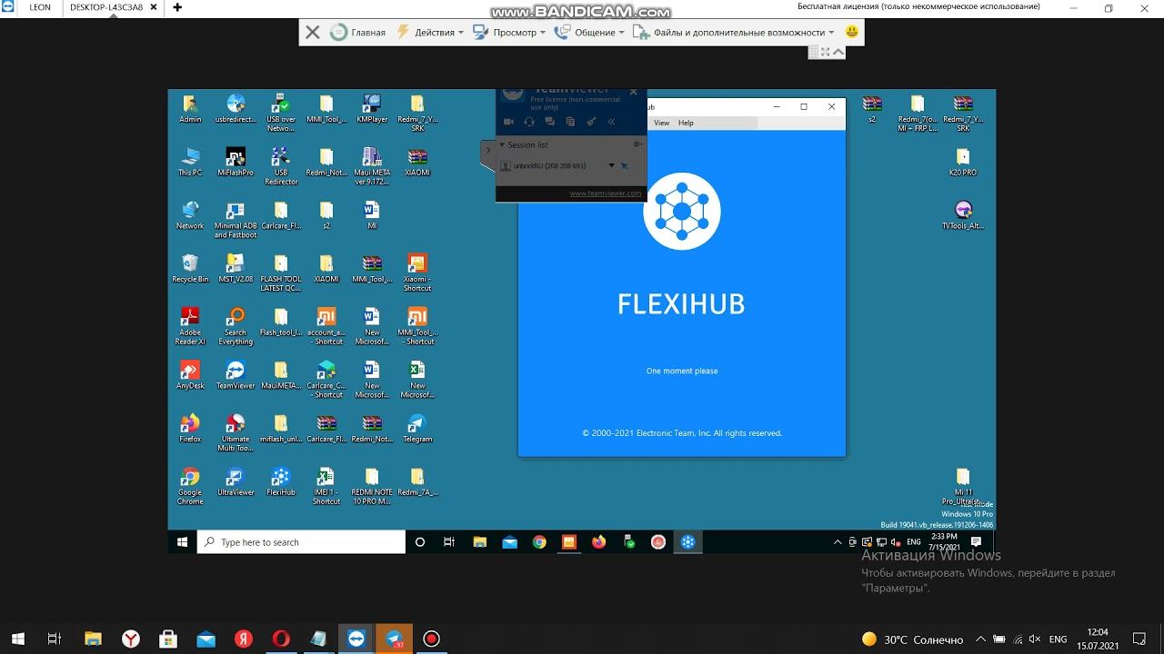Open local notification center icon
1164x654 pixels.
[1139, 639]
